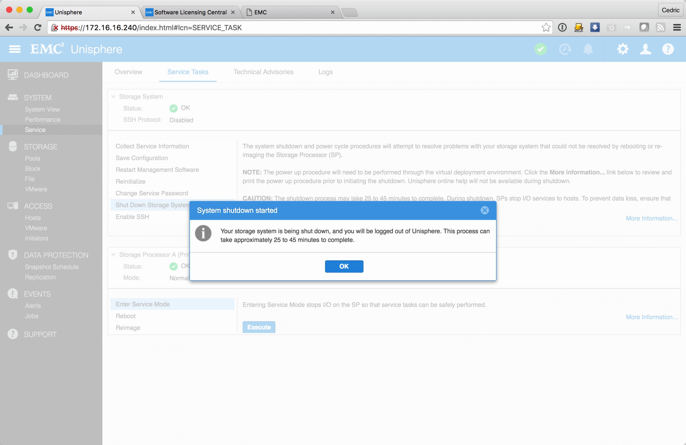Image resolution: width=686 pixels, height=445 pixels.
Task: Bookmark the page with star icon
Action: pos(546,28)
